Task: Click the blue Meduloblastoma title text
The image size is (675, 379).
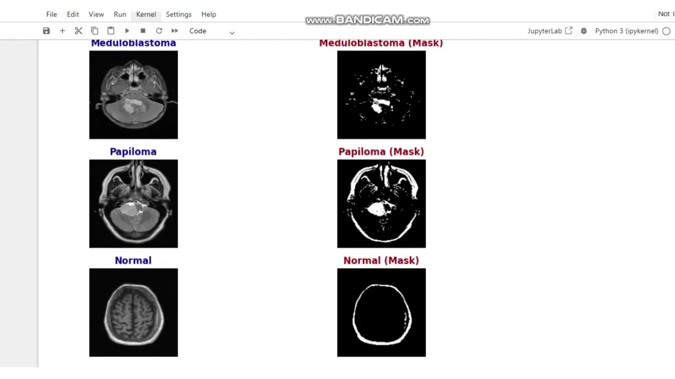Action: (x=133, y=43)
